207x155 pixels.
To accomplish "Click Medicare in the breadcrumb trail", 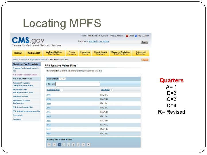I will 24,60.
